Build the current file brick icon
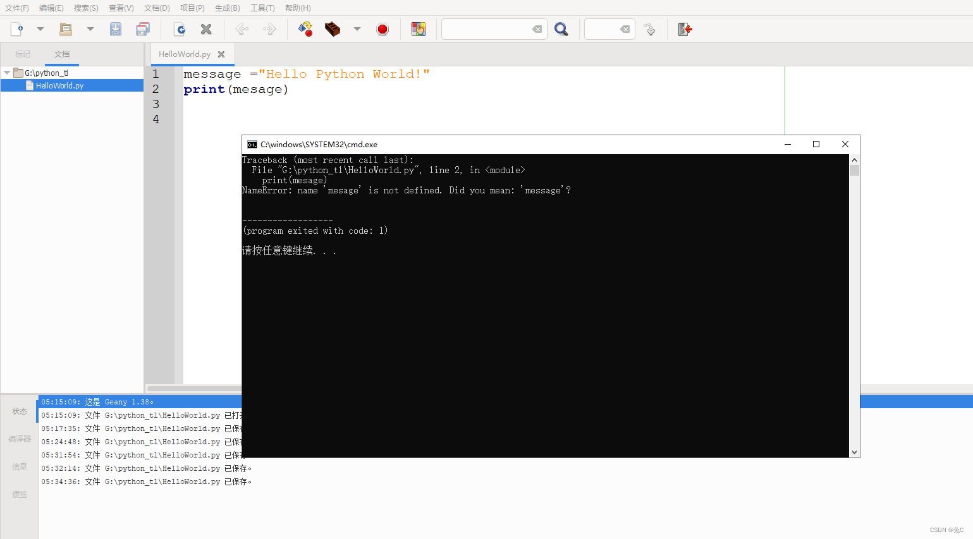This screenshot has height=539, width=973. tap(333, 29)
